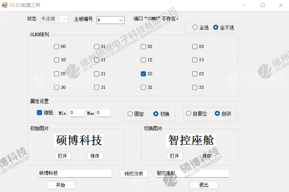
Task: Check checkbox 00 in OLED阵列
Action: (x=56, y=47)
